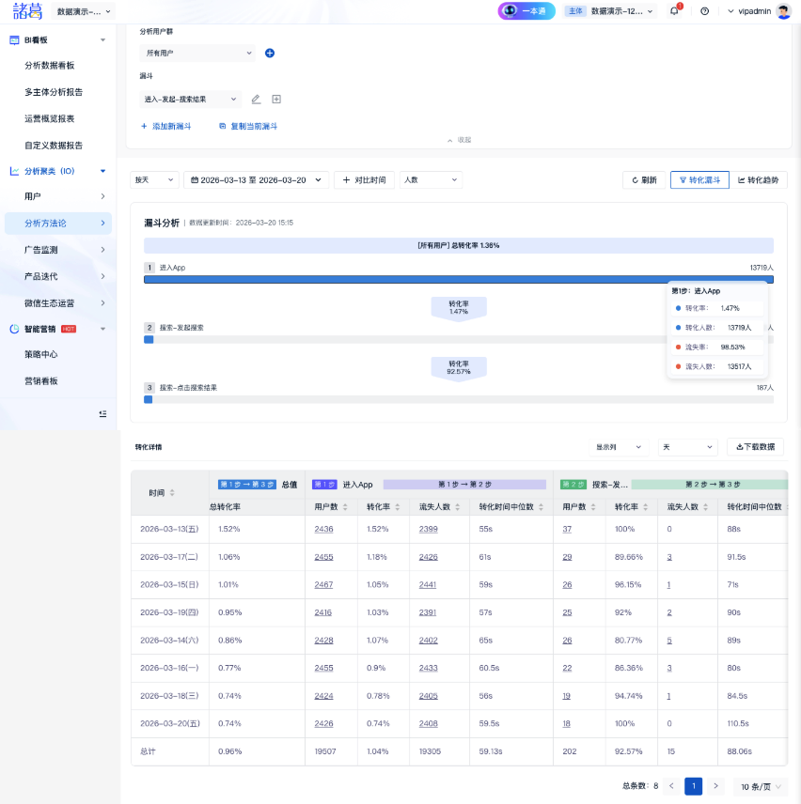Open the 10 条/页 page size dropdown
The image size is (801, 804).
(760, 786)
